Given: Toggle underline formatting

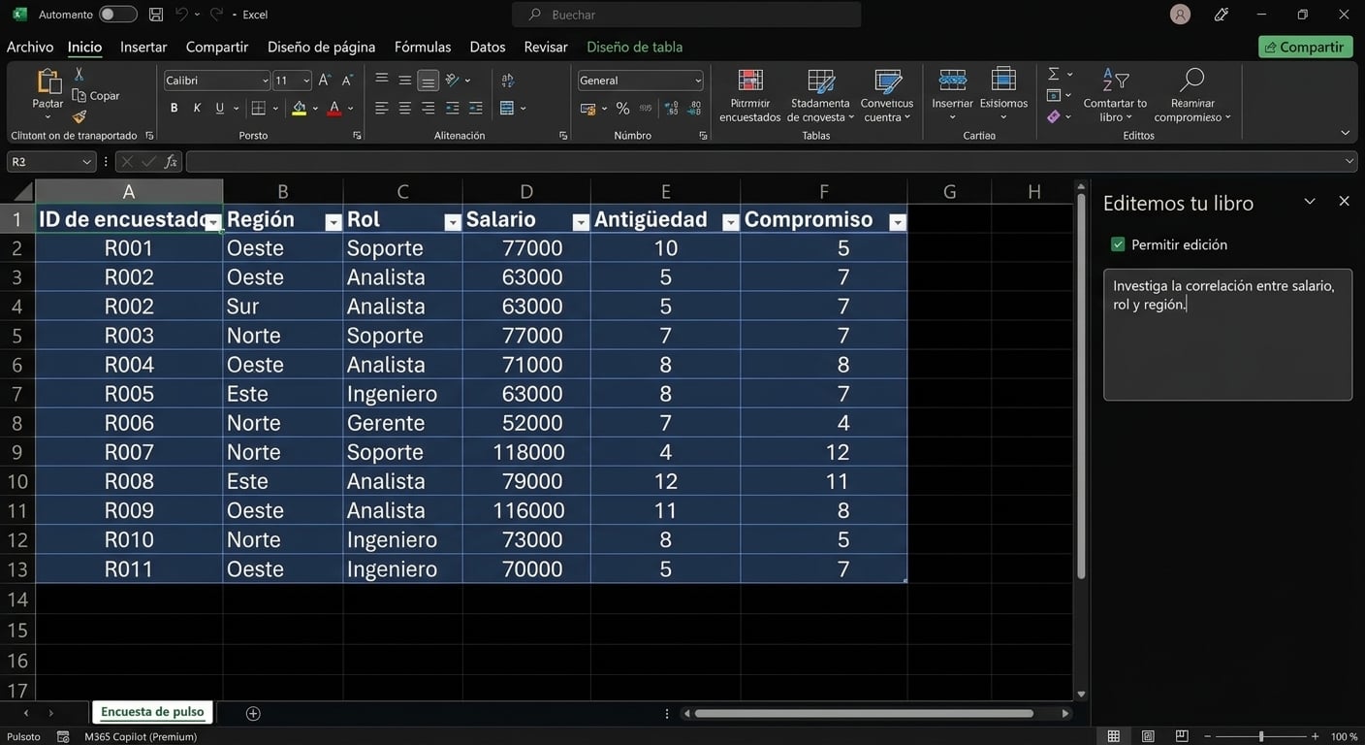Looking at the screenshot, I should tap(220, 109).
